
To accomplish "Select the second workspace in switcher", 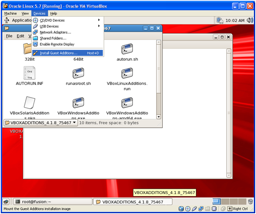I will [225, 202].
